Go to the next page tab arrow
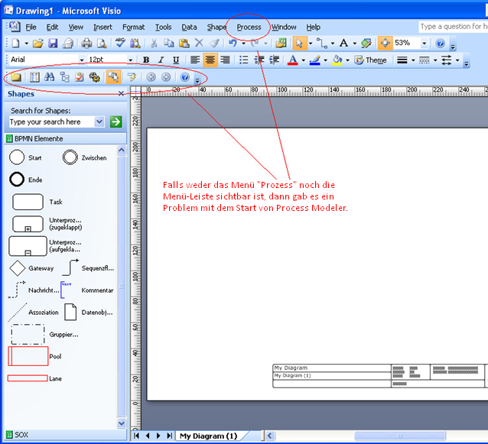488x444 pixels. [158, 436]
